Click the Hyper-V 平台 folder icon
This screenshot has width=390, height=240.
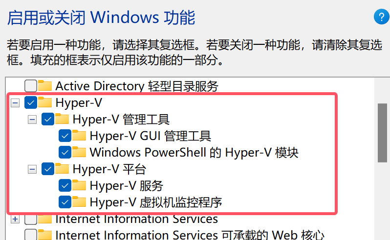pos(62,169)
